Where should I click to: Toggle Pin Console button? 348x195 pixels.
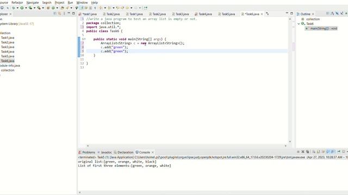click(x=339, y=152)
